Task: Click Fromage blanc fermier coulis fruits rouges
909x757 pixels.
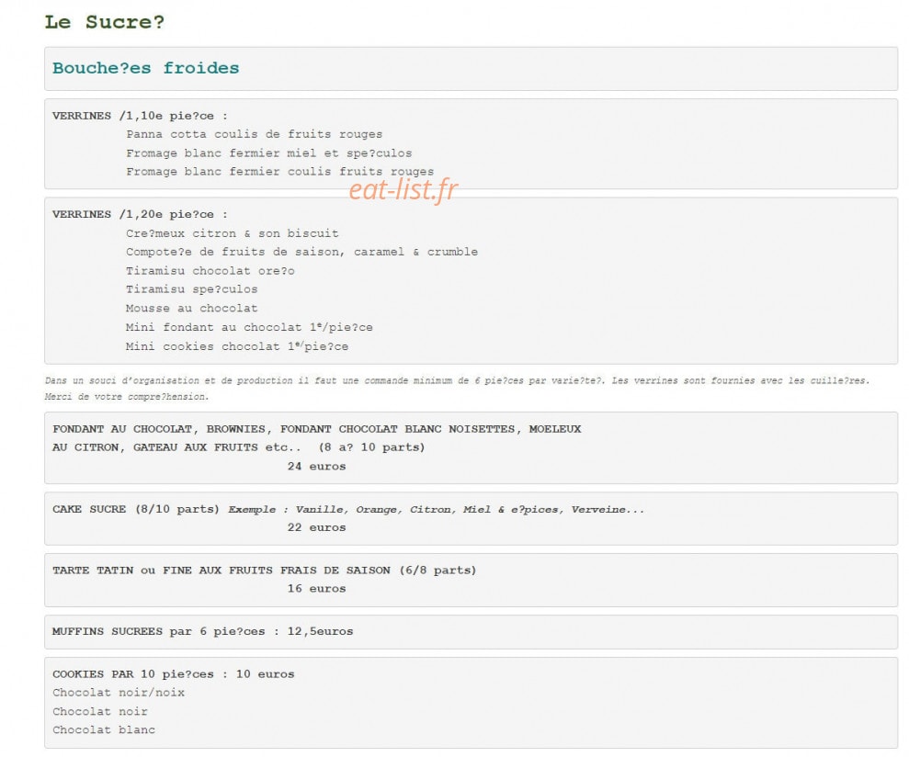Action: pyautogui.click(x=280, y=172)
